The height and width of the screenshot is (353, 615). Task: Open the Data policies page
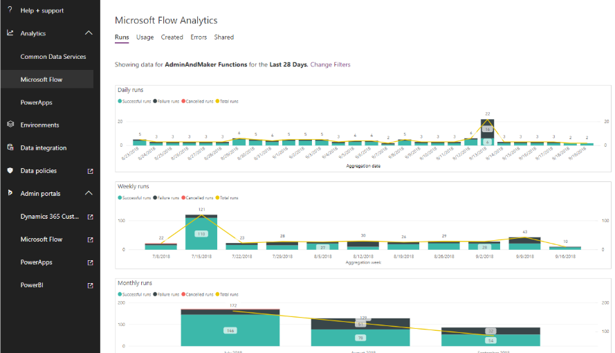pos(39,170)
